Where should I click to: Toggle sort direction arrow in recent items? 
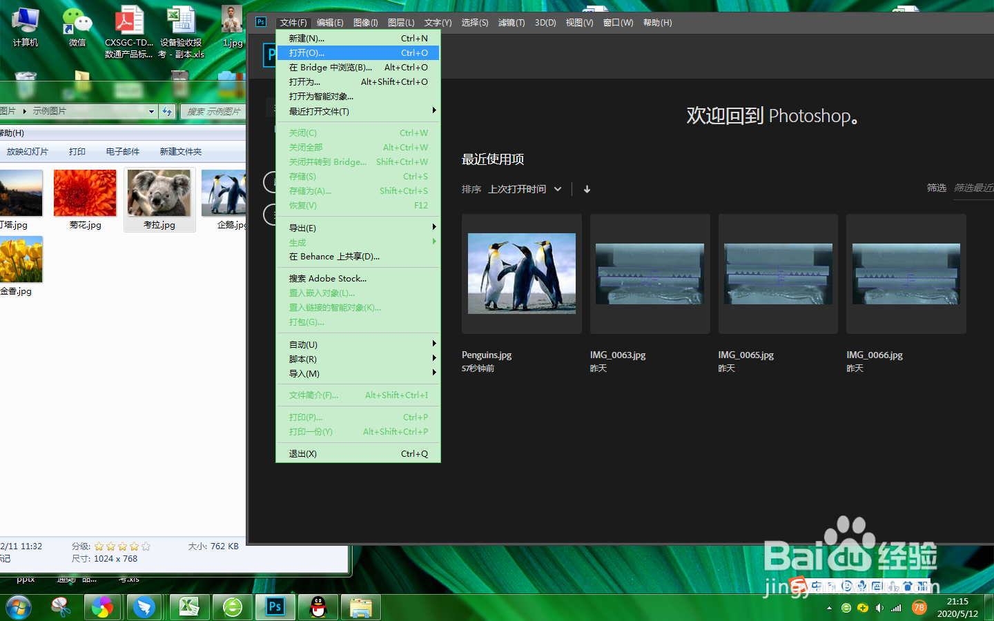click(587, 189)
